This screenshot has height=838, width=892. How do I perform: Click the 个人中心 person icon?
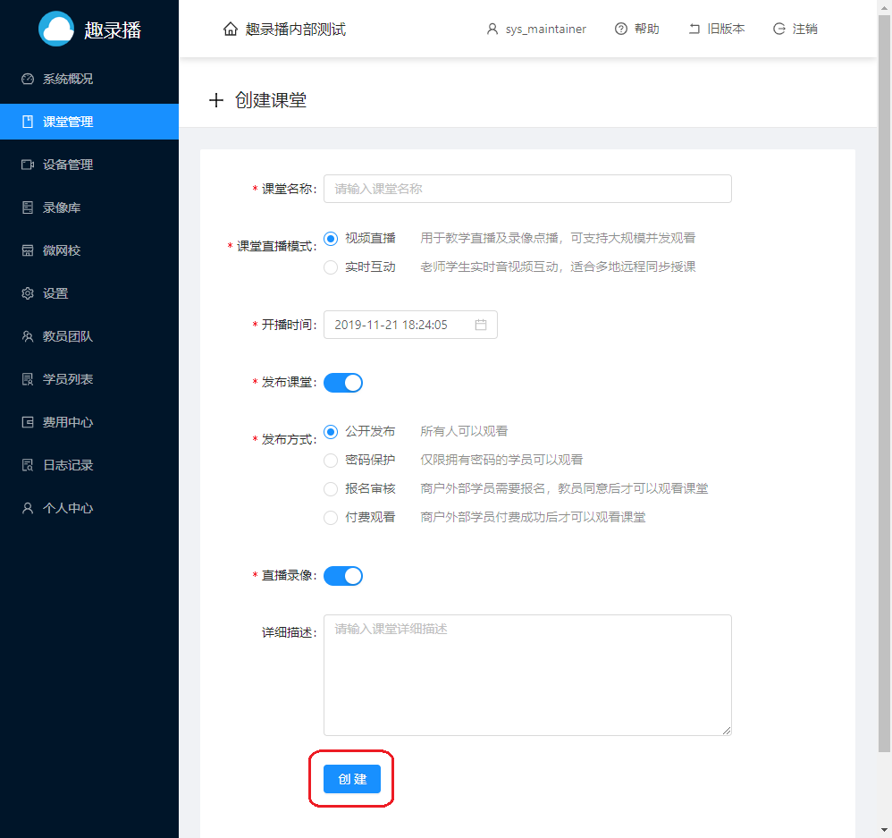tap(28, 508)
